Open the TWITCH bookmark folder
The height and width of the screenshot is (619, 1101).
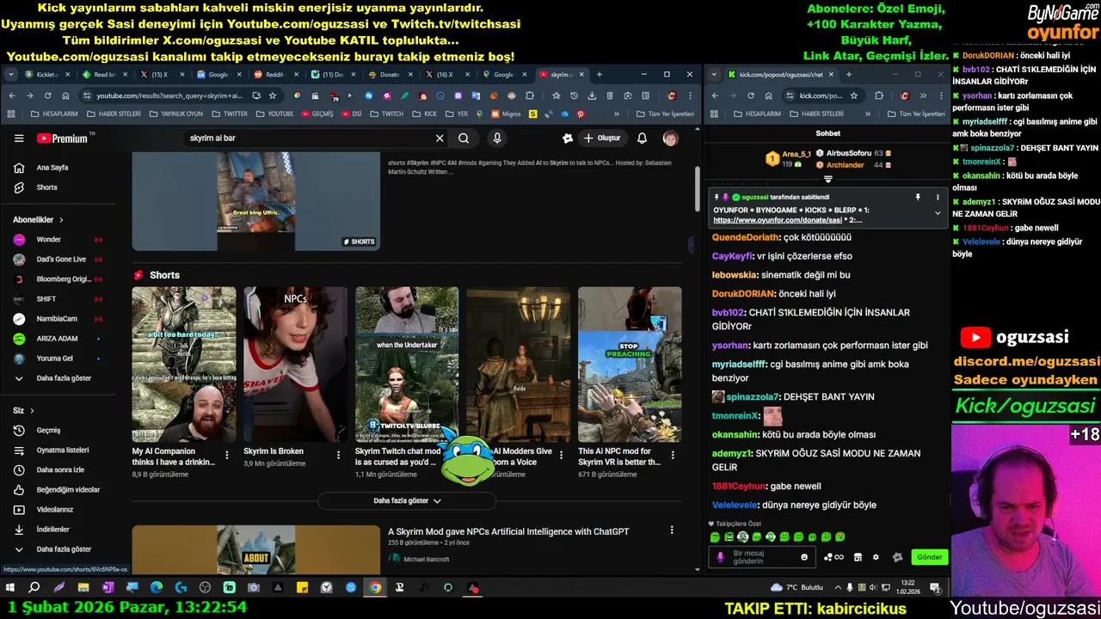(387, 113)
